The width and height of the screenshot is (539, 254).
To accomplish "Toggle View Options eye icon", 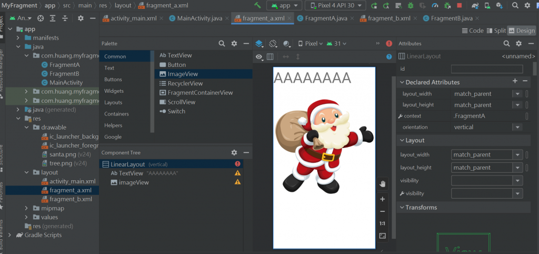I will coord(259,57).
